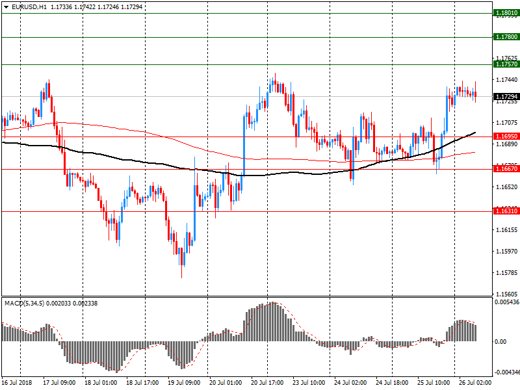Click the EURUSD,H1 chart title text
The image size is (520, 390).
(x=29, y=7)
